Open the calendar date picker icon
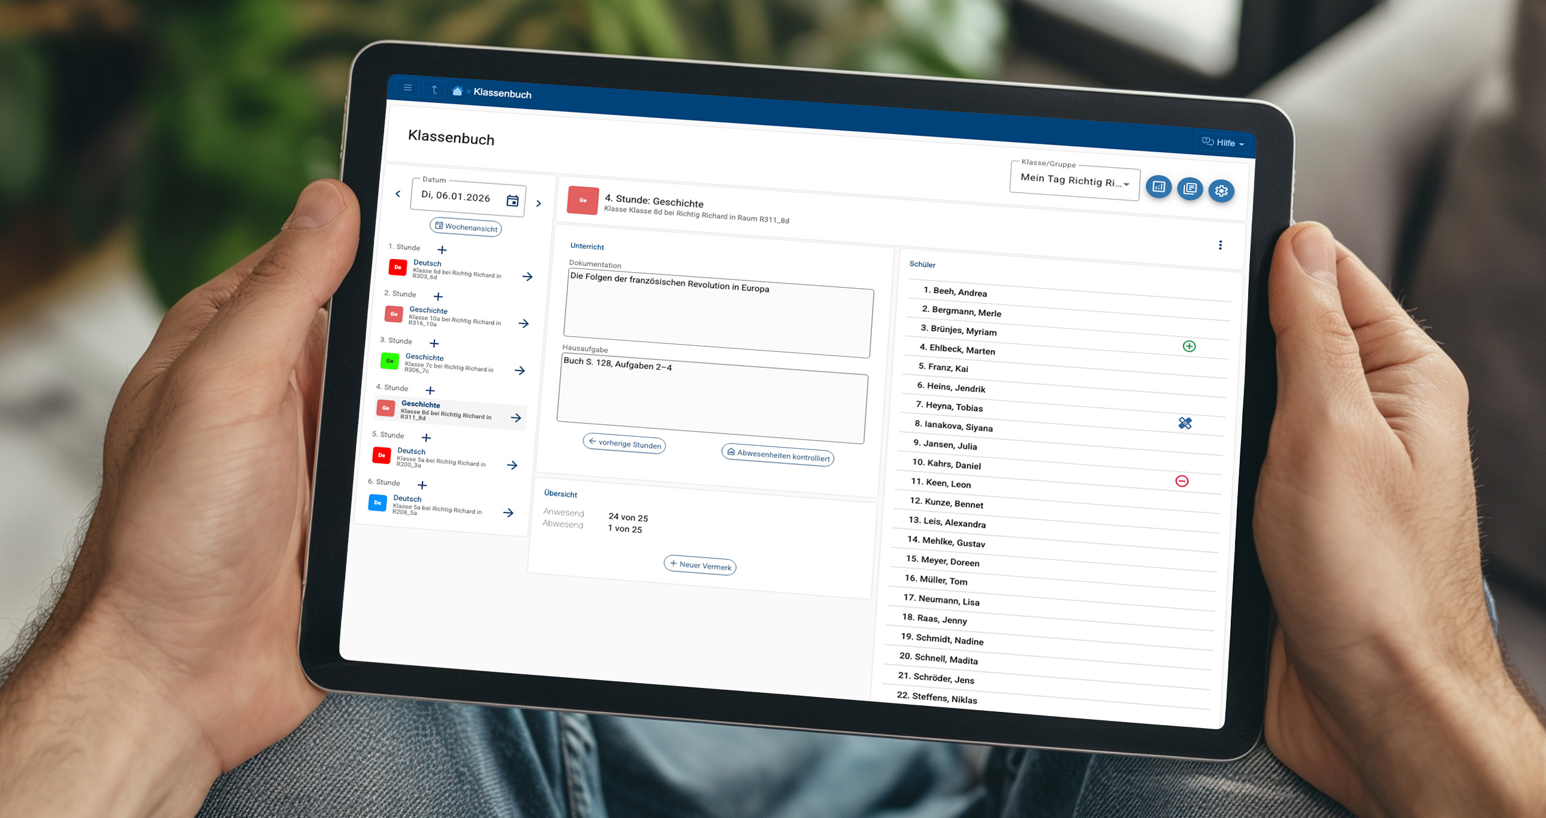 click(512, 200)
